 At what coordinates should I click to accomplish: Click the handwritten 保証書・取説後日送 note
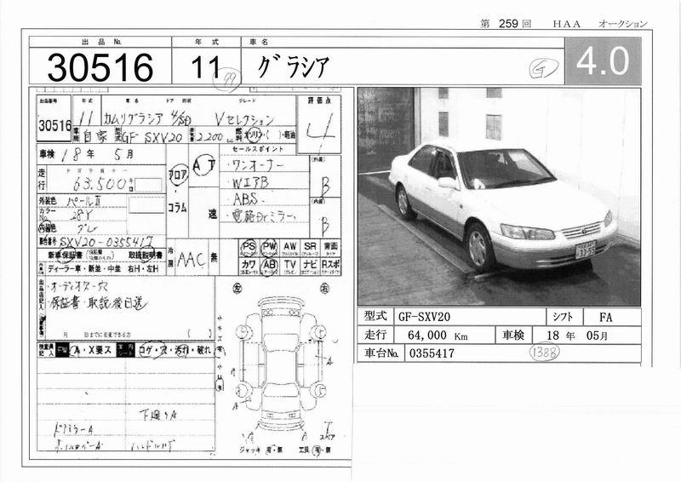[x=100, y=302]
